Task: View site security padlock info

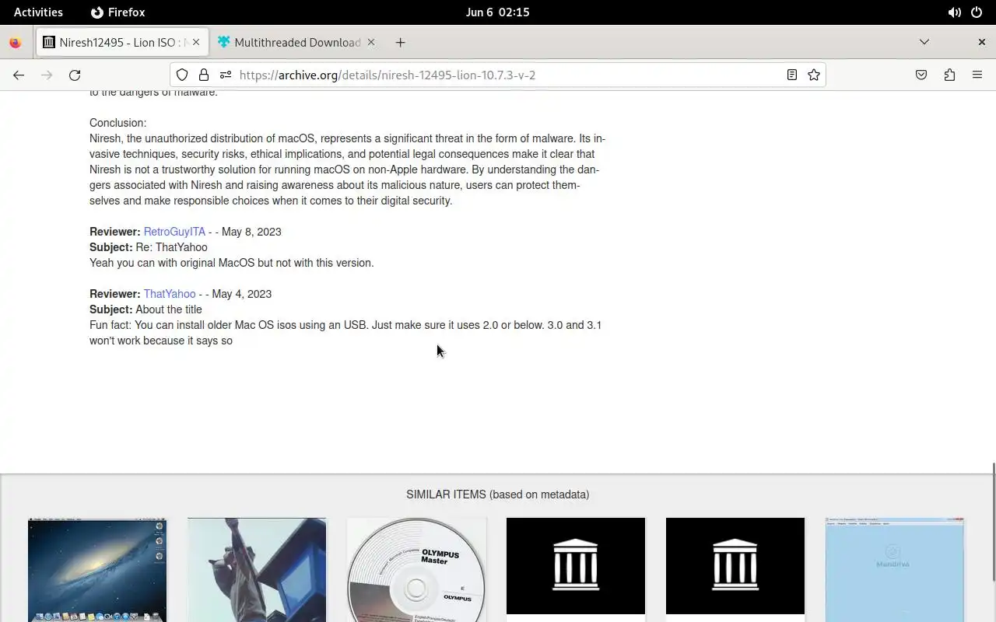Action: tap(204, 75)
